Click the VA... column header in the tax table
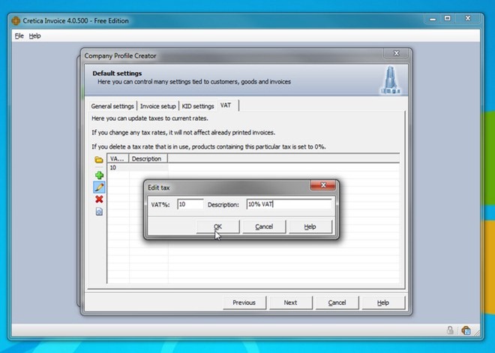The height and width of the screenshot is (353, 495). tap(118, 158)
